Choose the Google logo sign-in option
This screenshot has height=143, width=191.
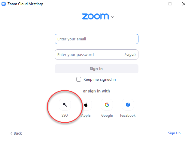[107, 105]
